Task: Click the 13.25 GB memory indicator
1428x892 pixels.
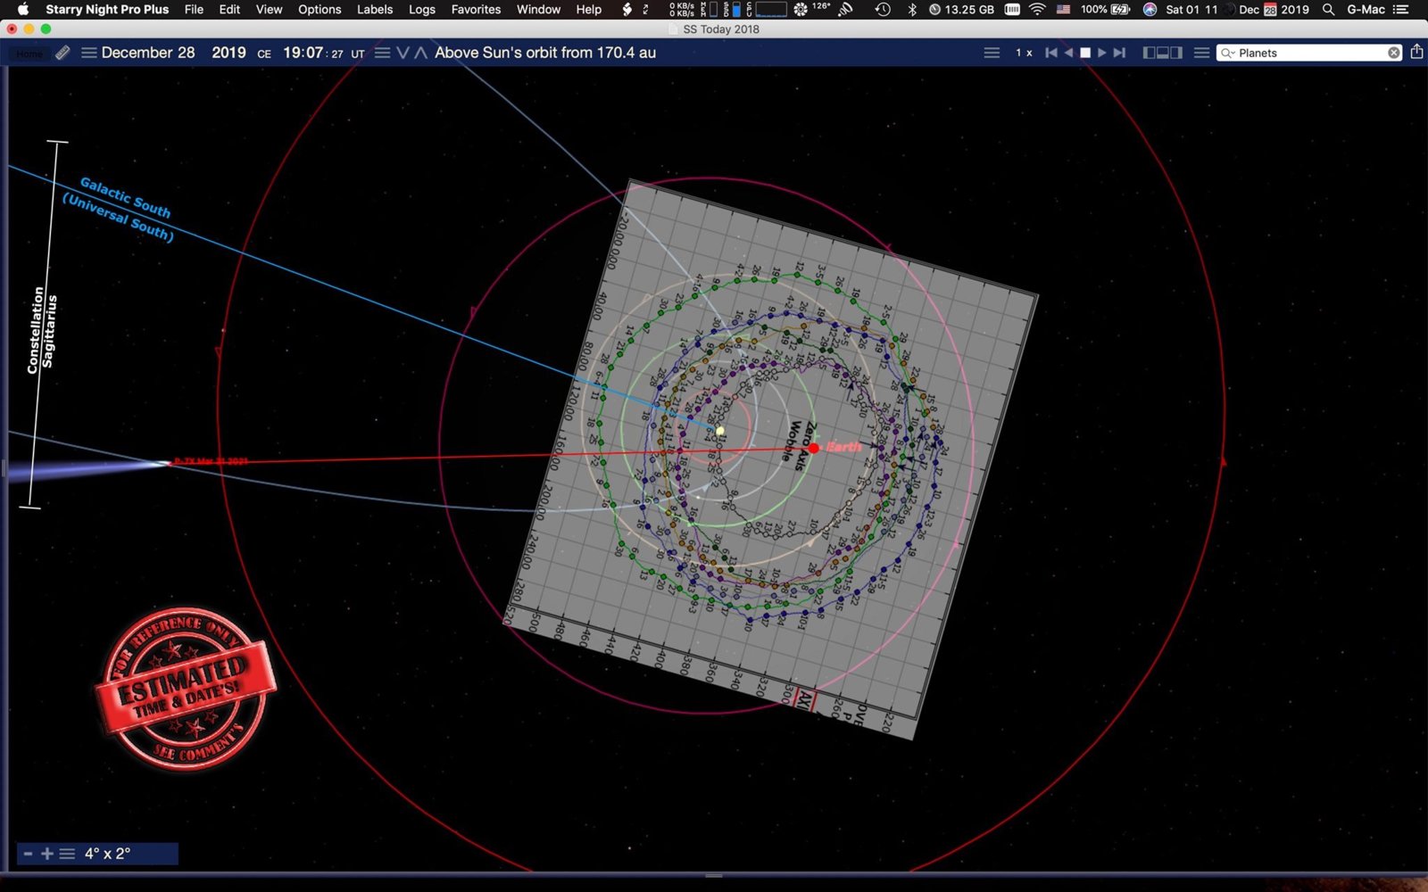Action: click(961, 9)
